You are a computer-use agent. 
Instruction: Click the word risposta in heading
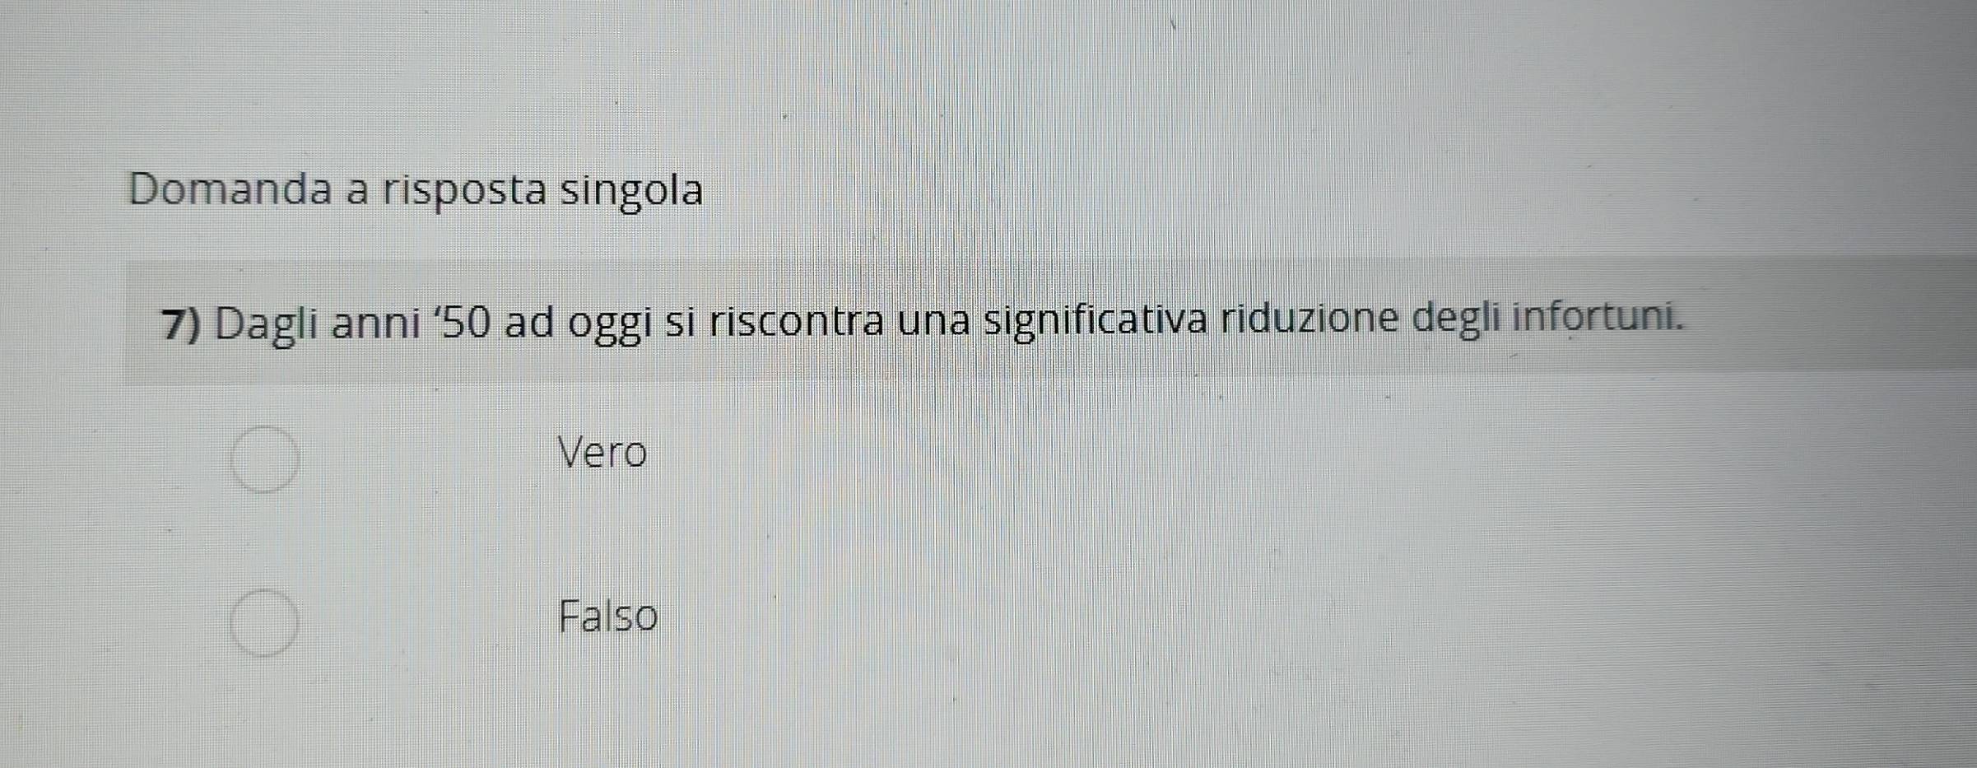pyautogui.click(x=465, y=192)
